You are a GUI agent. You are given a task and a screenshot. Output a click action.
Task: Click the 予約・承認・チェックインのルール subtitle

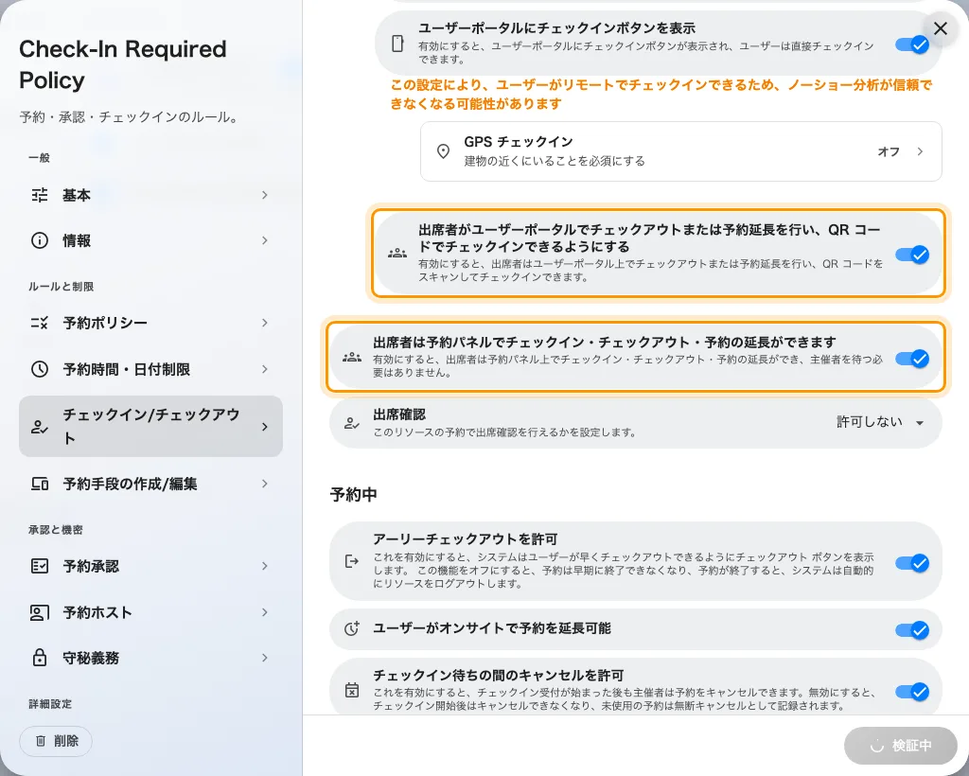130,116
